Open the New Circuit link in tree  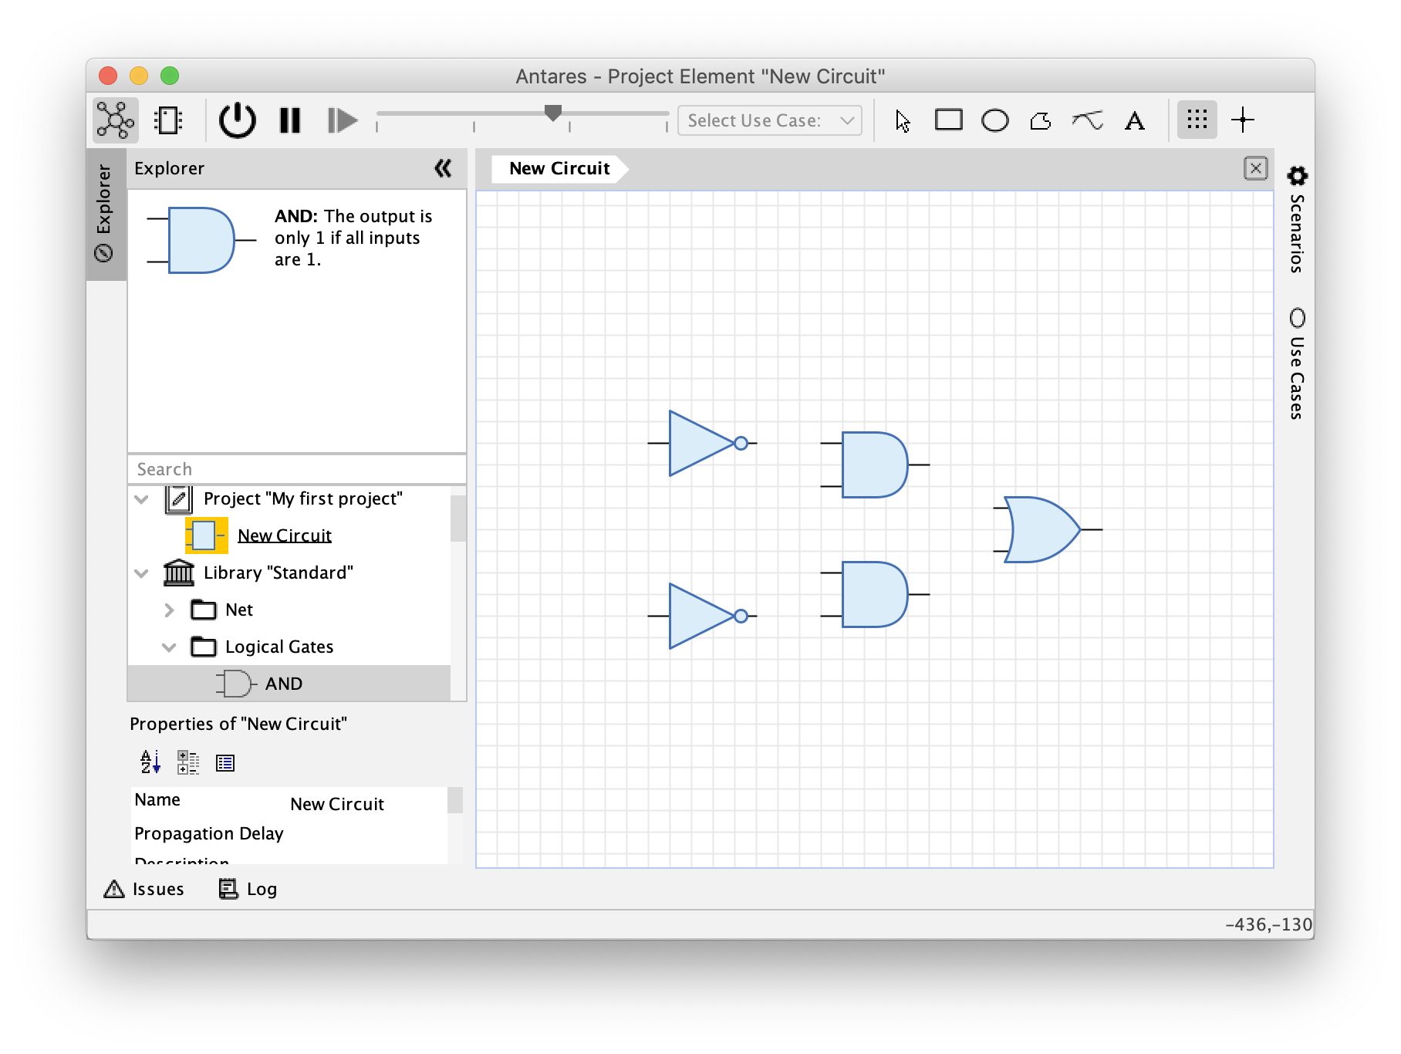285,535
